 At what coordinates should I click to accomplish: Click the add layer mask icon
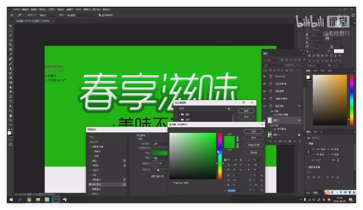[280, 141]
